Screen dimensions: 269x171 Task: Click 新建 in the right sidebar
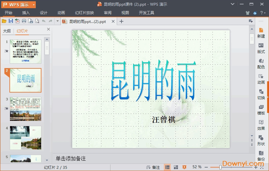[x=261, y=33]
